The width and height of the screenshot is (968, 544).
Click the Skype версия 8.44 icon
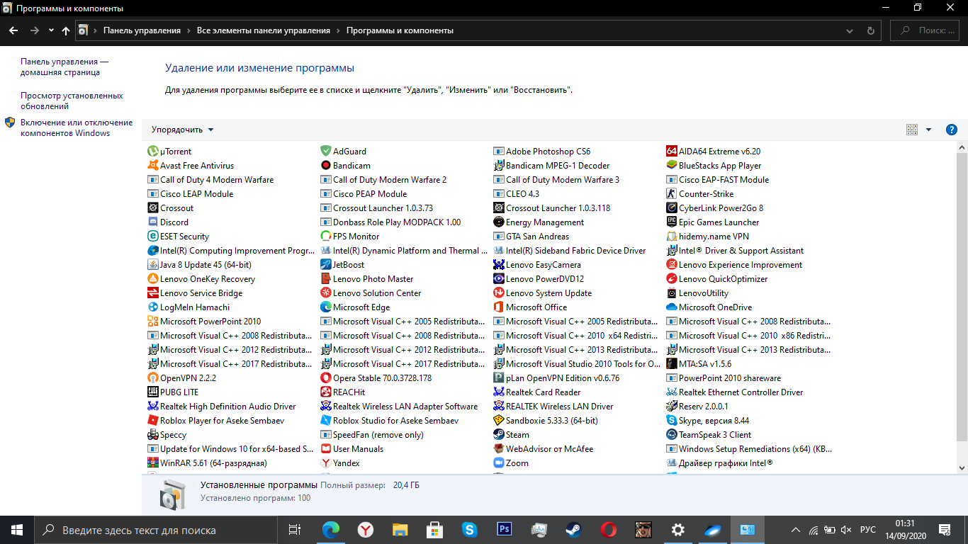point(672,420)
